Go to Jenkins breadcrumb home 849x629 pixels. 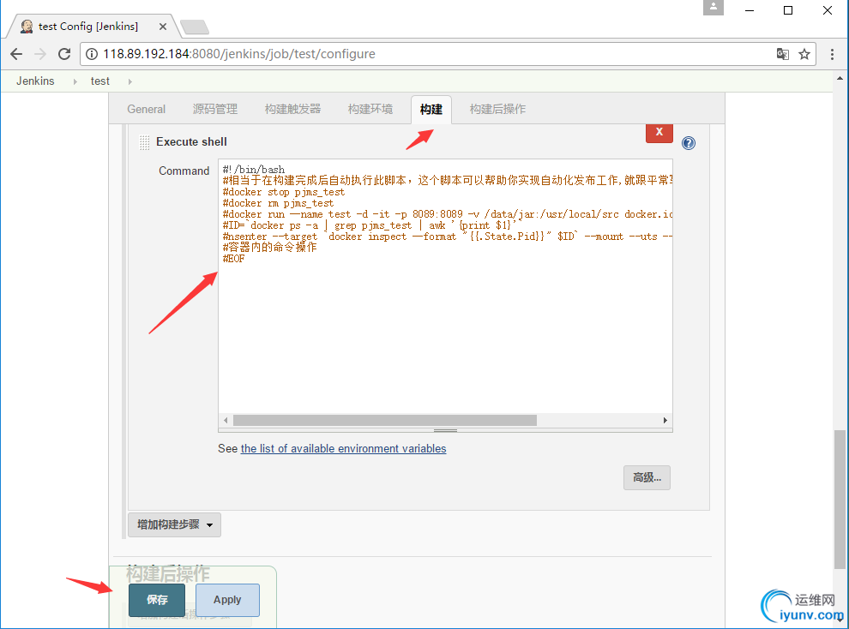click(x=35, y=81)
